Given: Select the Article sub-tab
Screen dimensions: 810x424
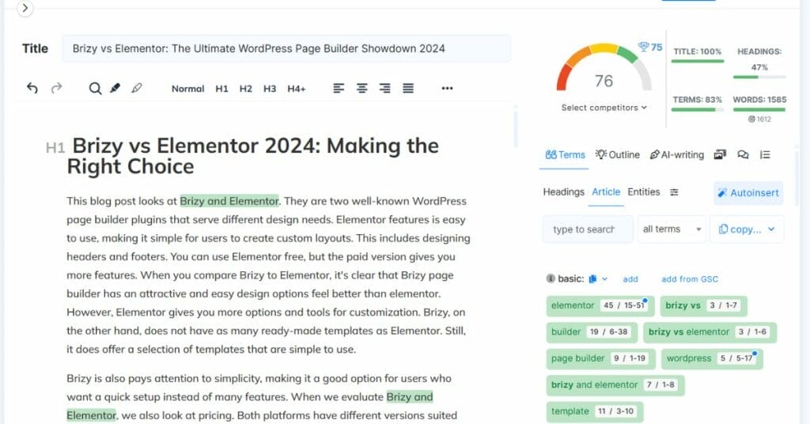Looking at the screenshot, I should tap(606, 192).
